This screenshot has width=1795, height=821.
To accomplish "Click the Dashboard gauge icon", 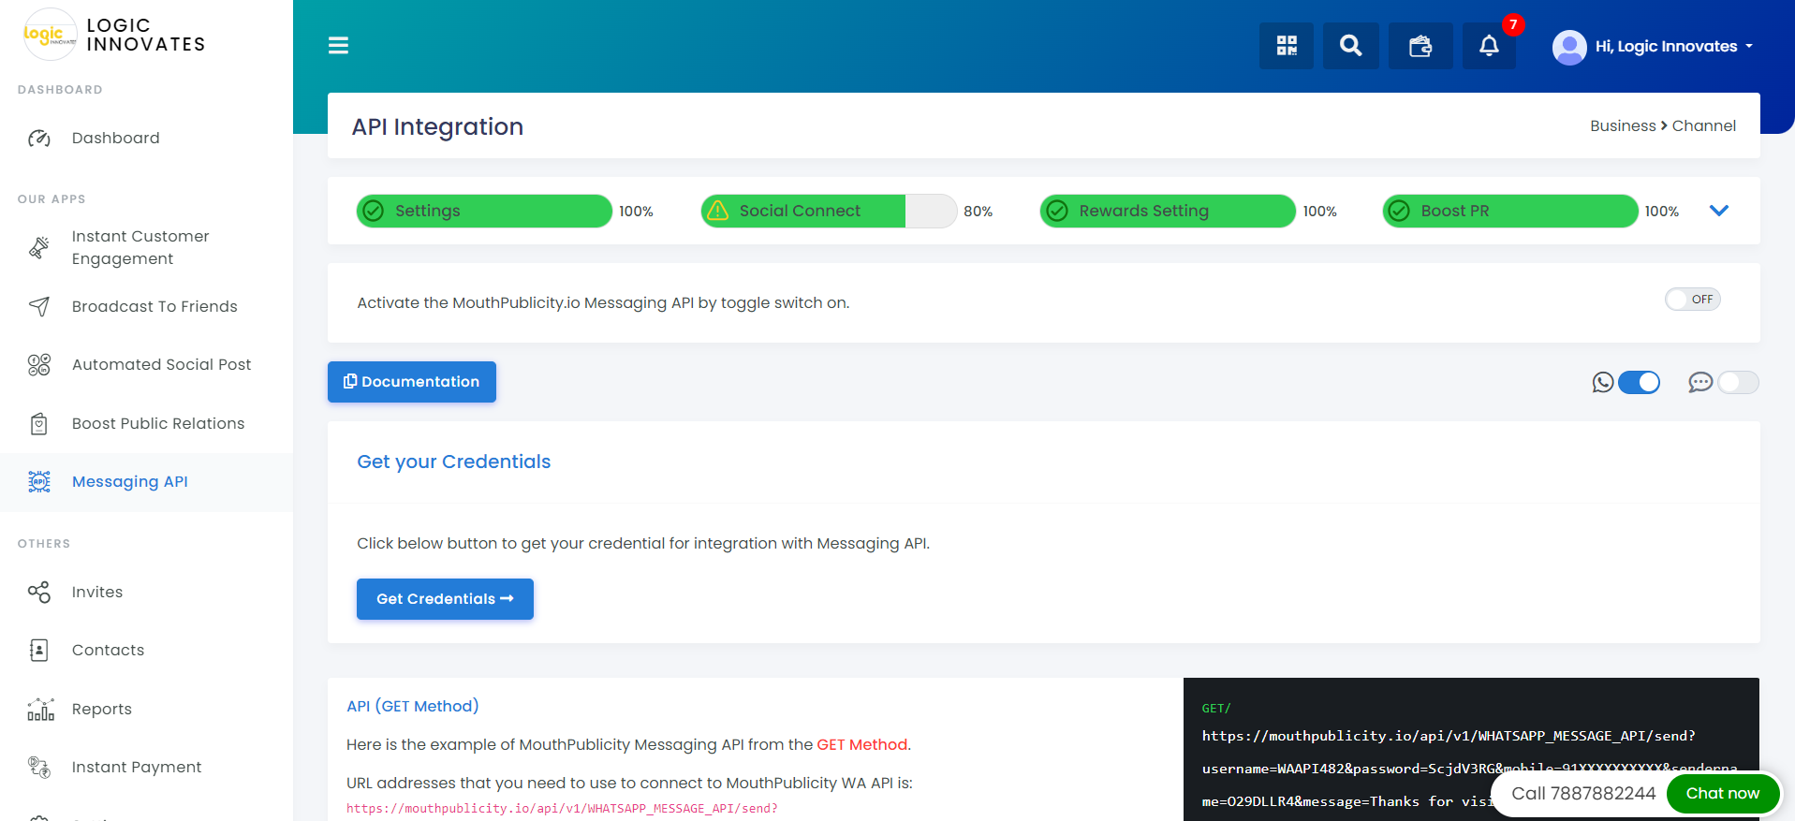I will pyautogui.click(x=39, y=139).
